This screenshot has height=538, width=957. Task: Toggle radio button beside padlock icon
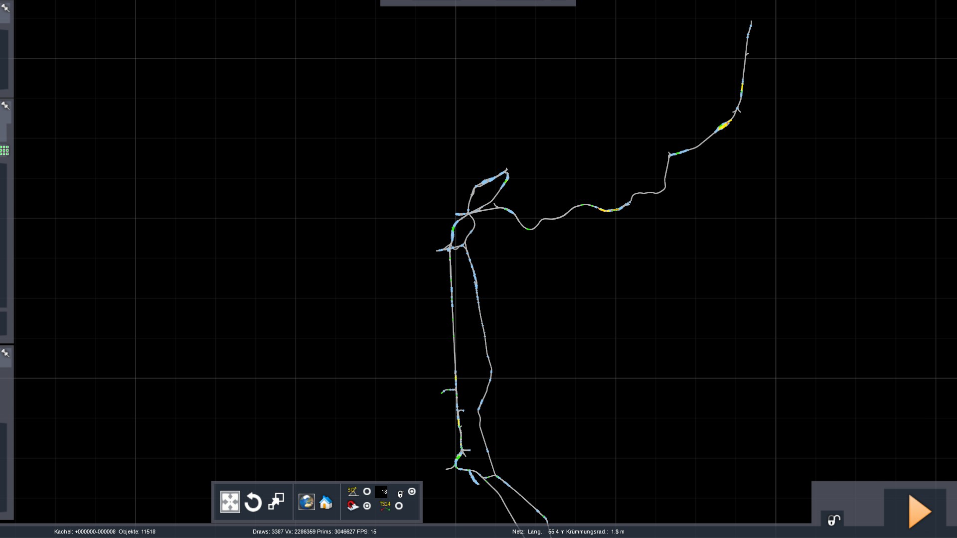[x=412, y=492]
